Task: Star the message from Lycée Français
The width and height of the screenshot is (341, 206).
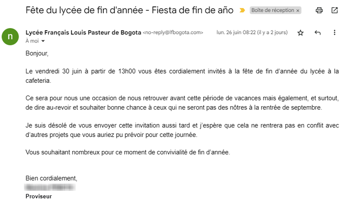Action: pyautogui.click(x=301, y=33)
